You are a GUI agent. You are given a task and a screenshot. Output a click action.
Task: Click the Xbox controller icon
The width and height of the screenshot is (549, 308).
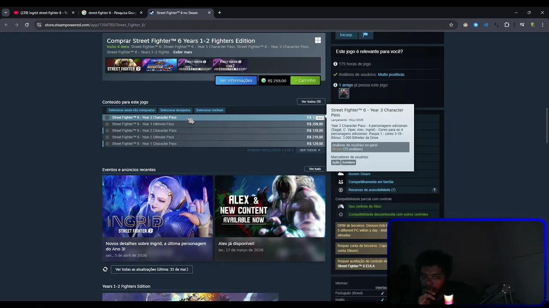tap(341, 207)
